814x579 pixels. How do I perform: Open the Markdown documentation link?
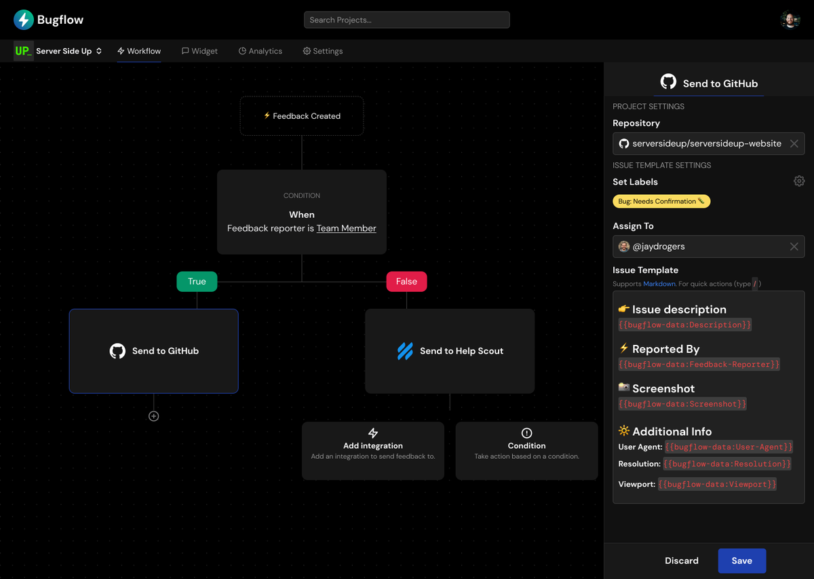click(659, 284)
